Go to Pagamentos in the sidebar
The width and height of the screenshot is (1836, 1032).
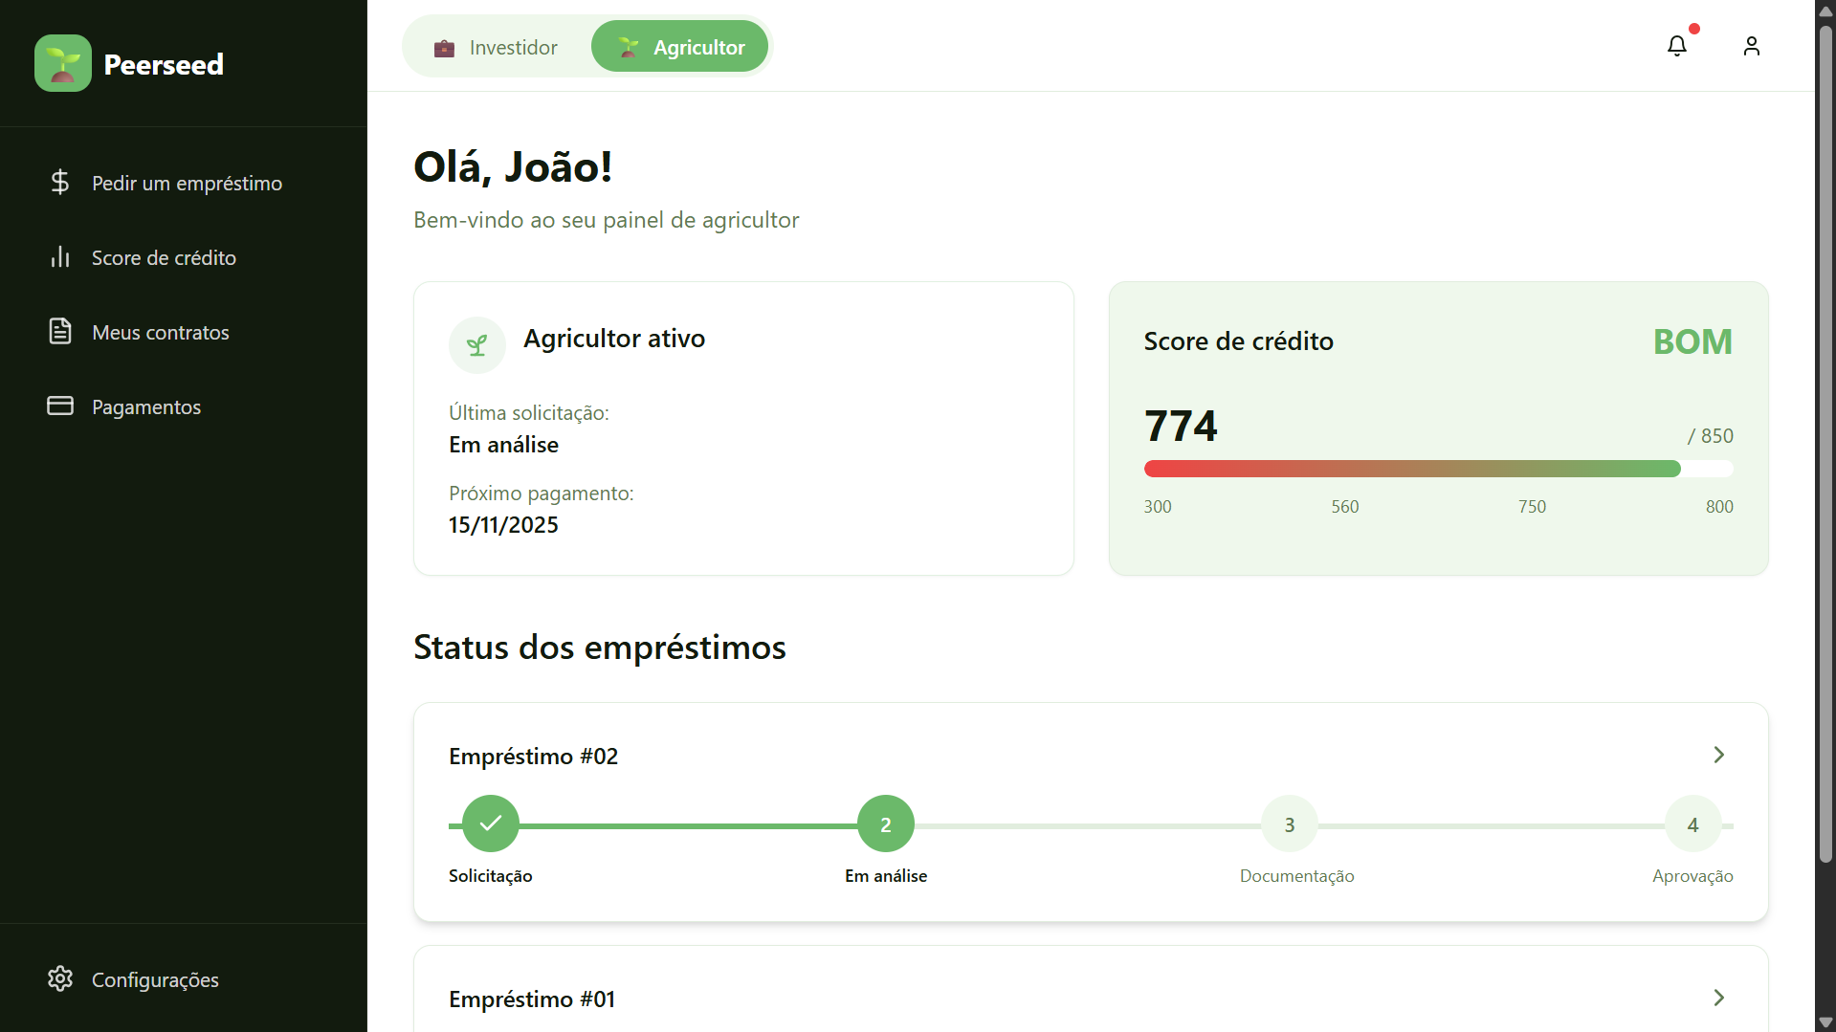(x=146, y=406)
